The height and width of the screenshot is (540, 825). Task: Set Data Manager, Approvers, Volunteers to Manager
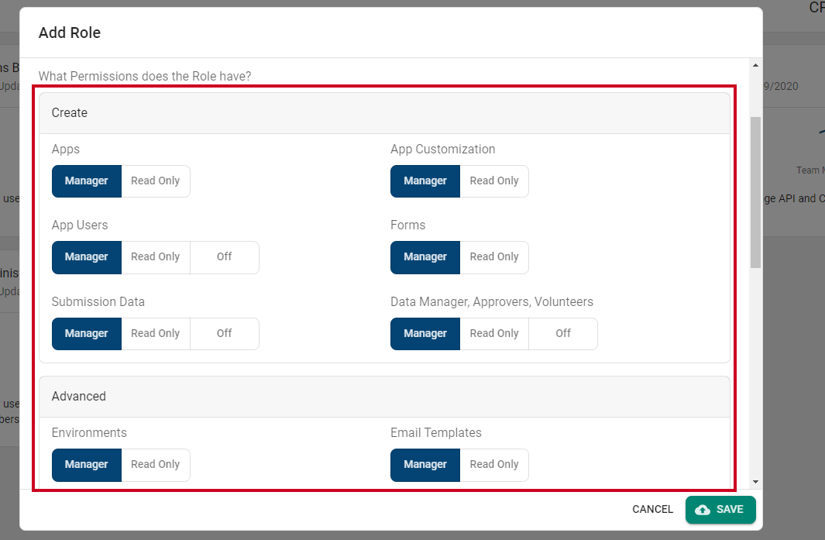click(x=425, y=334)
